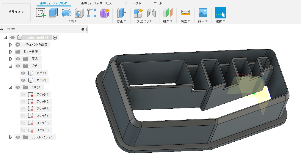Screen dimensions: 301x161
Task: Open the 選択 dropdown menu
Action: click(220, 21)
